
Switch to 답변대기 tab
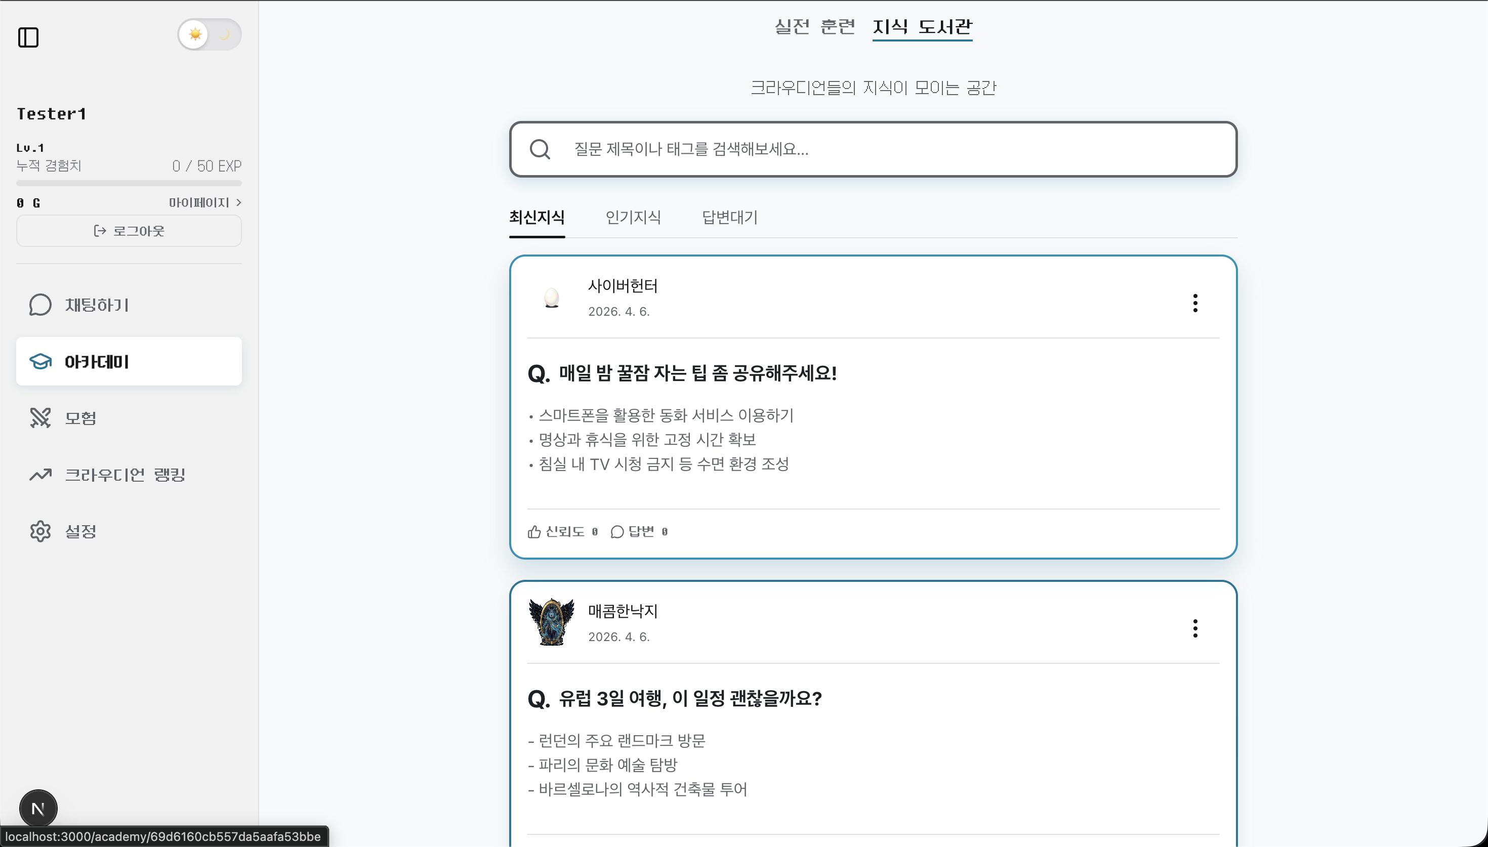[729, 217]
